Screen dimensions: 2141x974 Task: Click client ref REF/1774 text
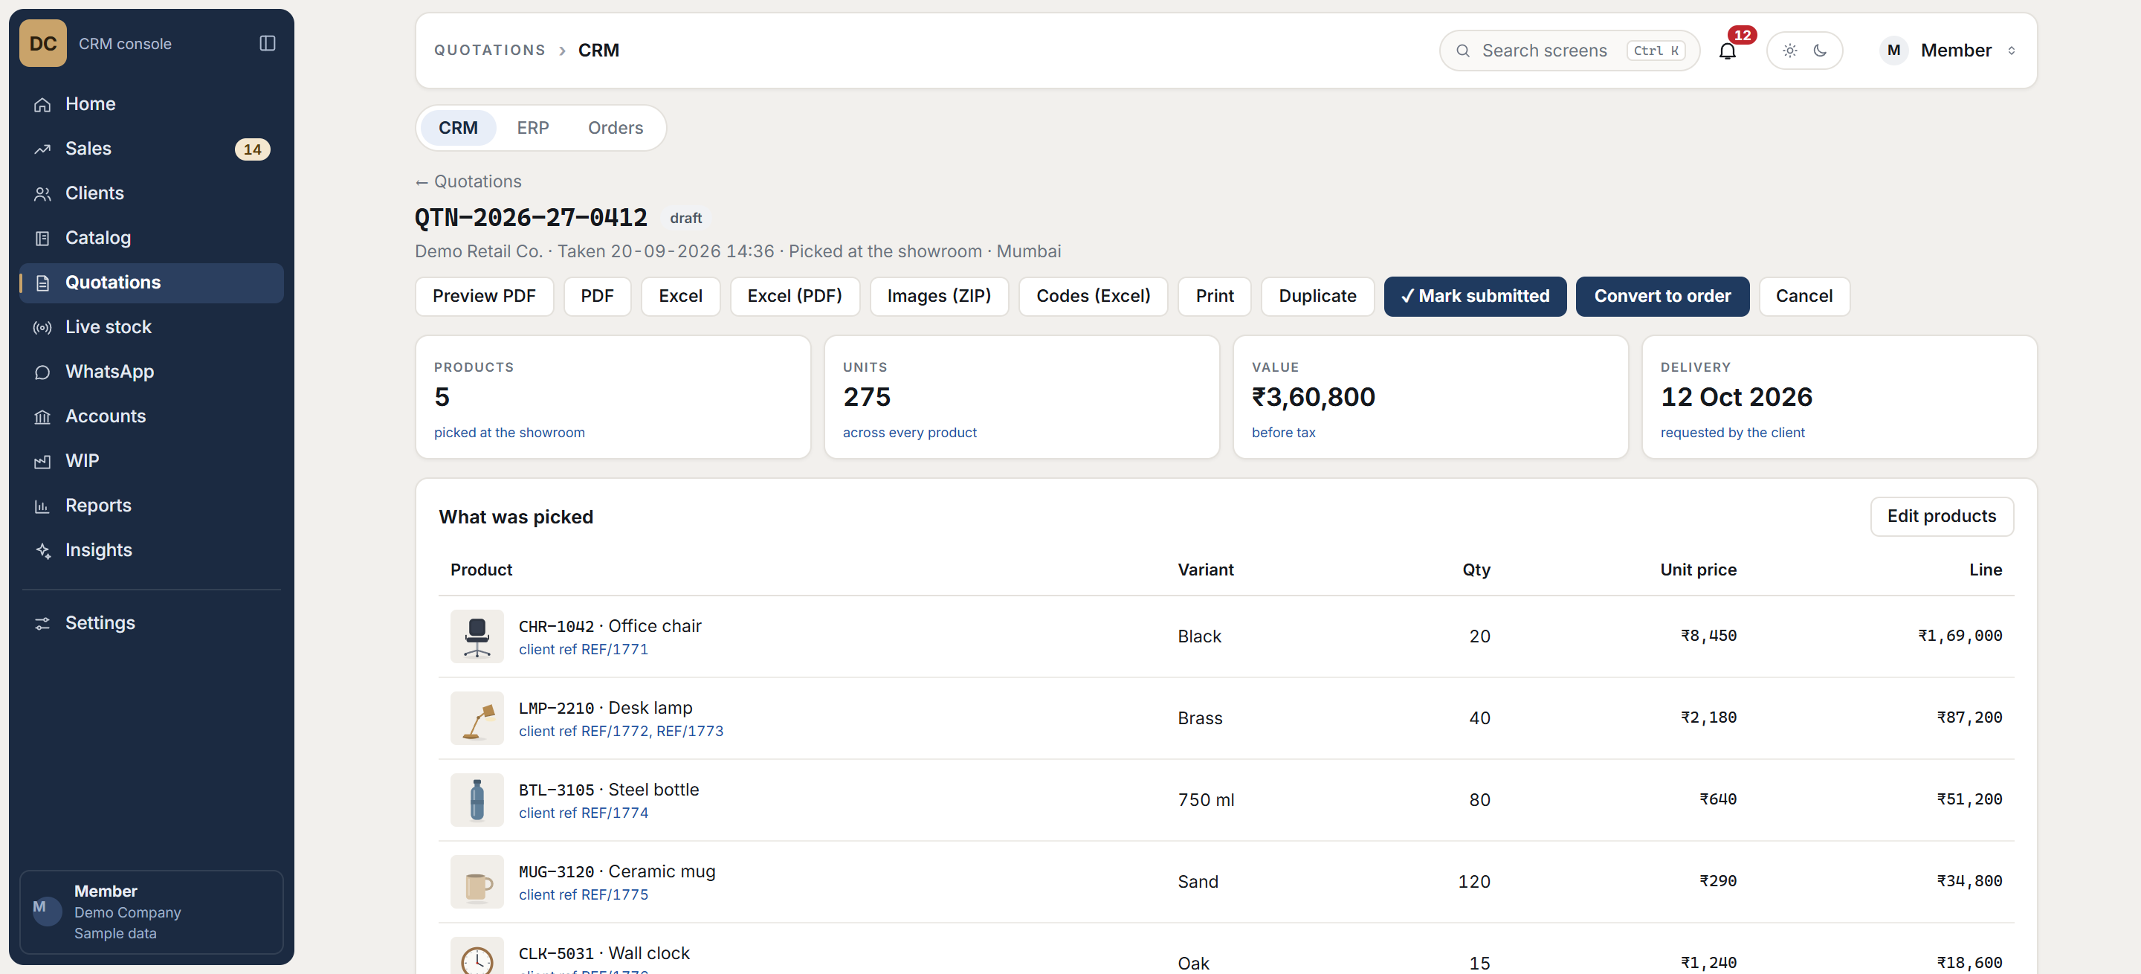click(x=584, y=813)
